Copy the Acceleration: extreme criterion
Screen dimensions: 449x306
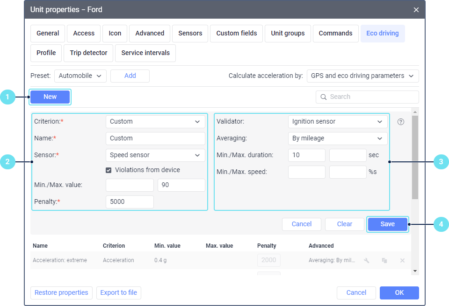click(x=384, y=260)
